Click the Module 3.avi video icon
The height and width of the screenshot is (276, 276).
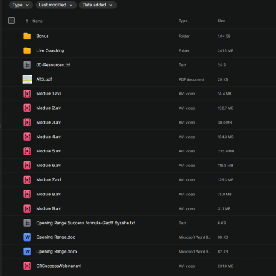(x=28, y=122)
